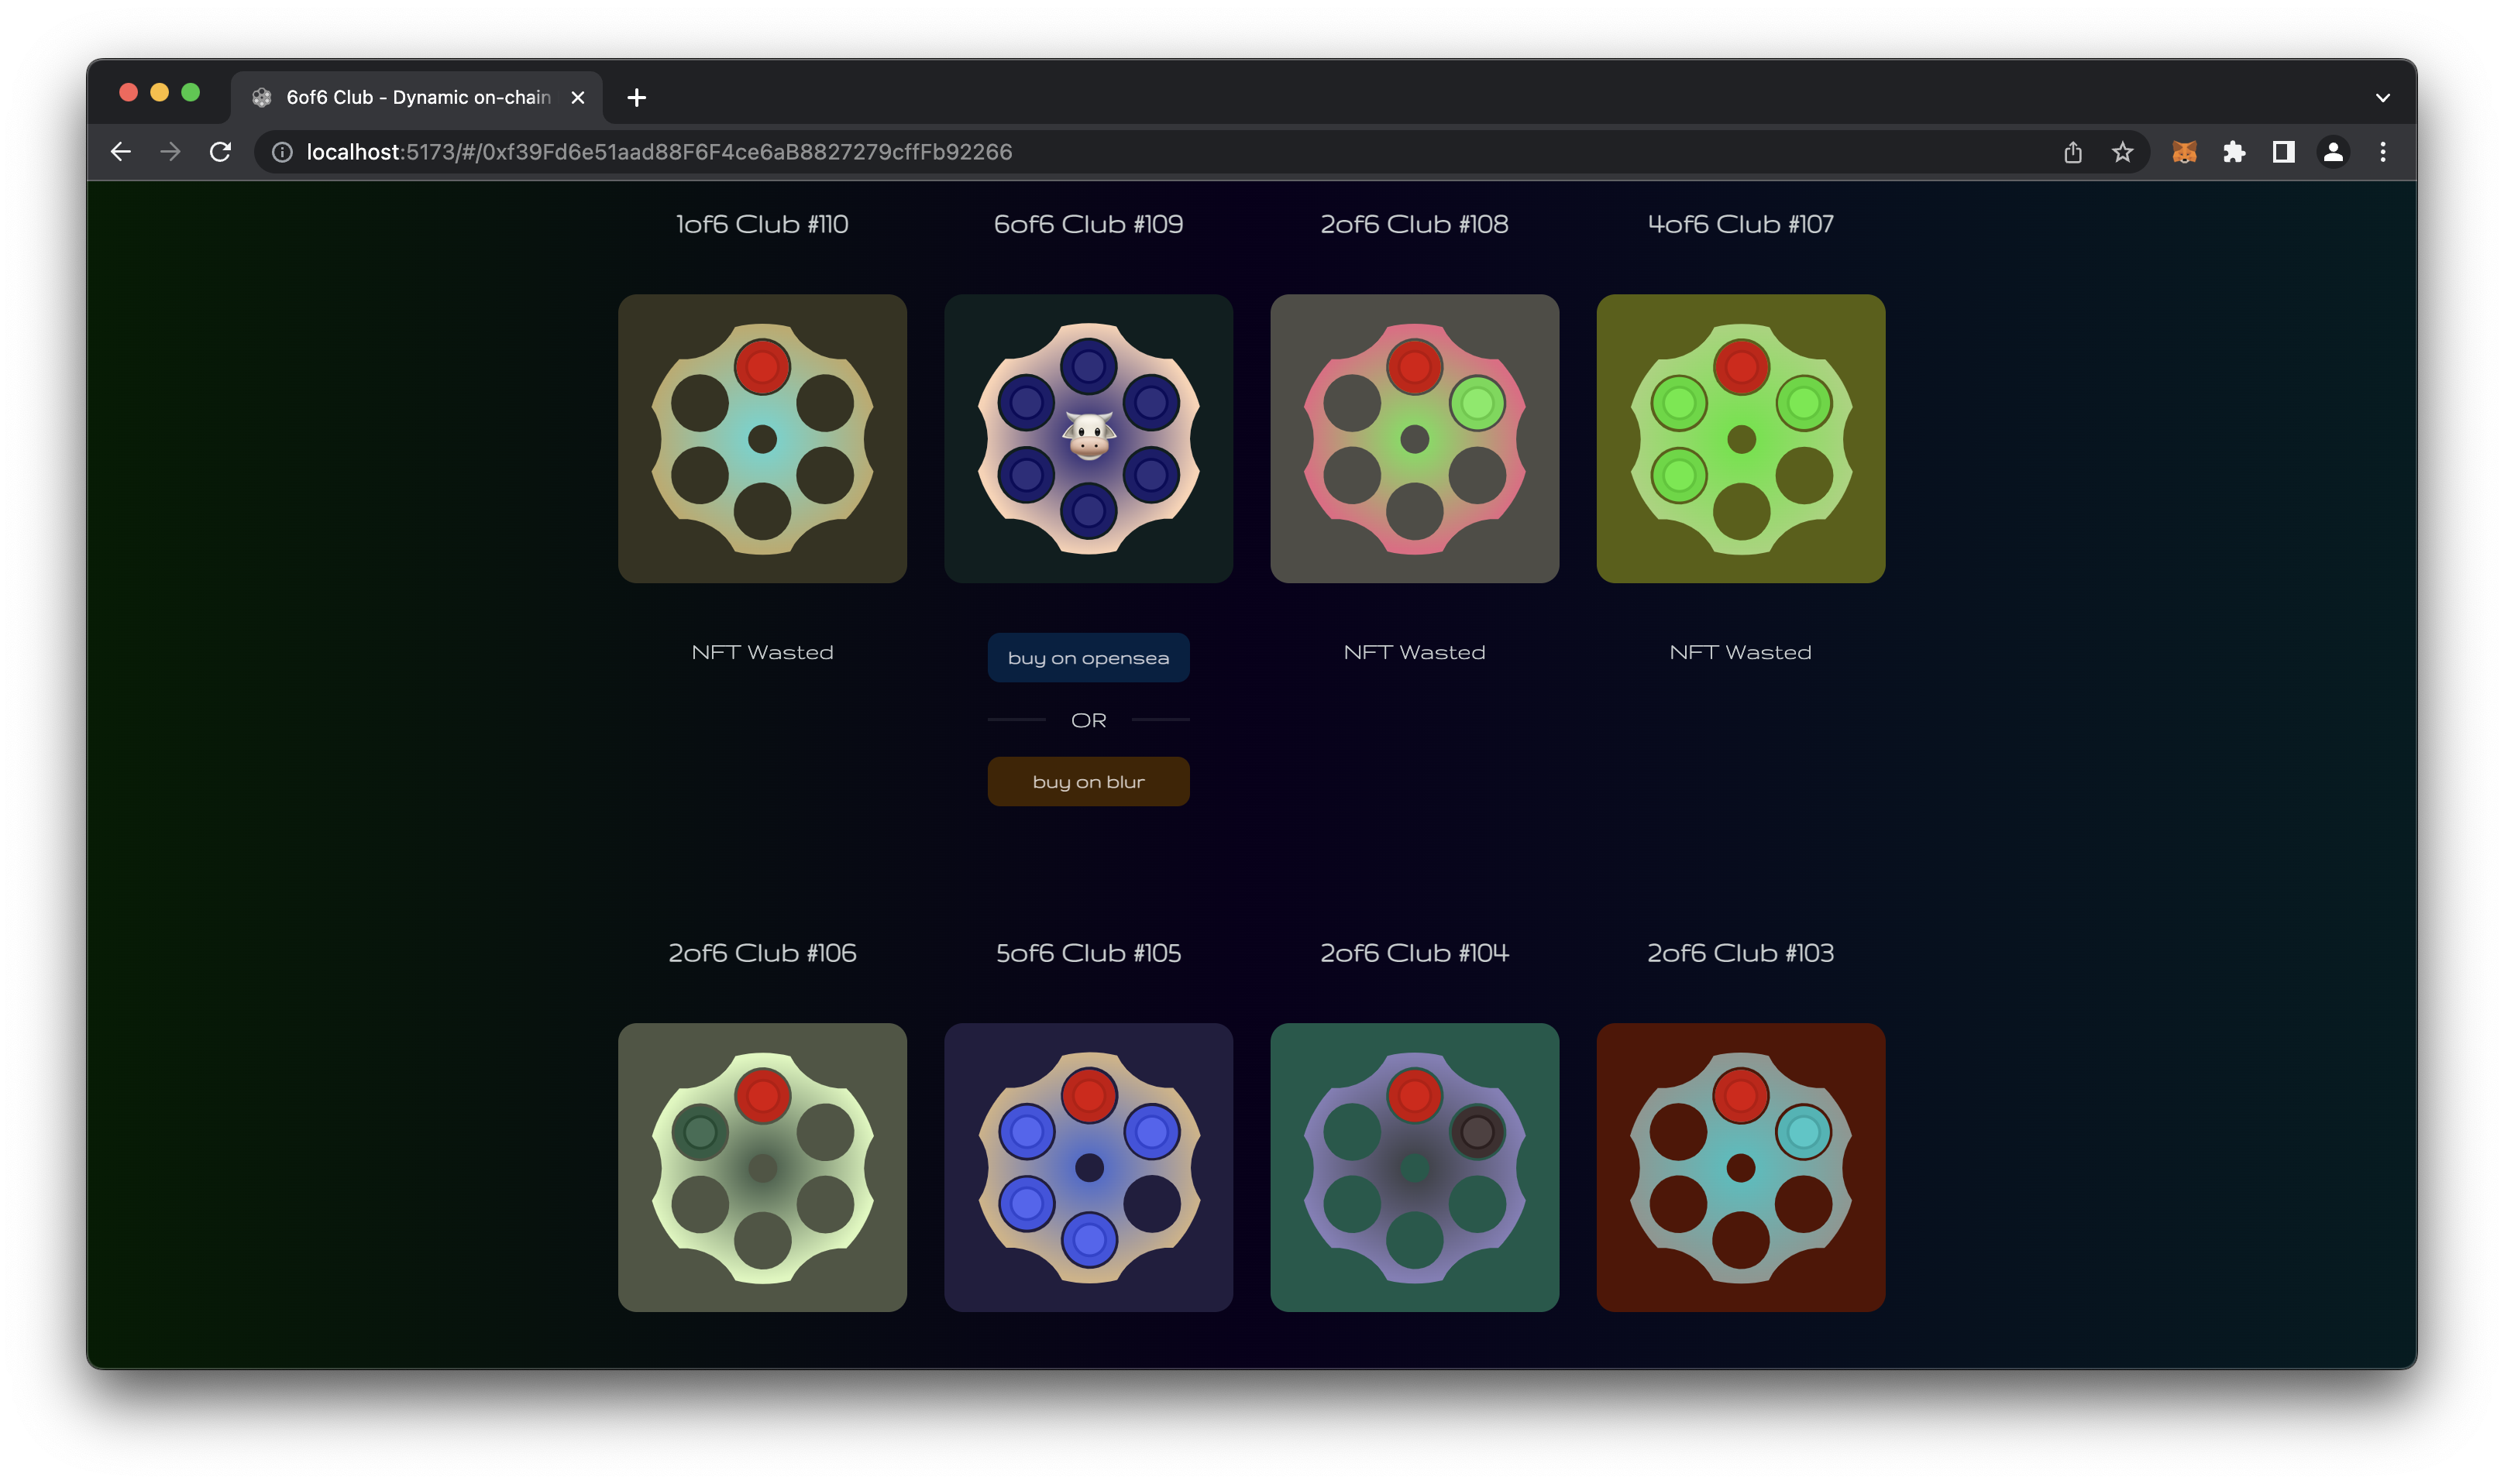Open Chrome three-dot menu

[x=2383, y=152]
